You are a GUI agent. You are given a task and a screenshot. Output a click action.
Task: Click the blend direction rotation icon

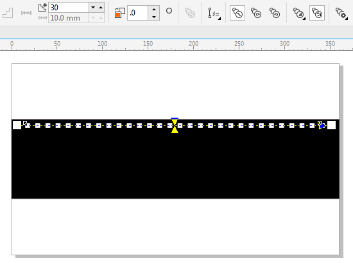pyautogui.click(x=120, y=13)
